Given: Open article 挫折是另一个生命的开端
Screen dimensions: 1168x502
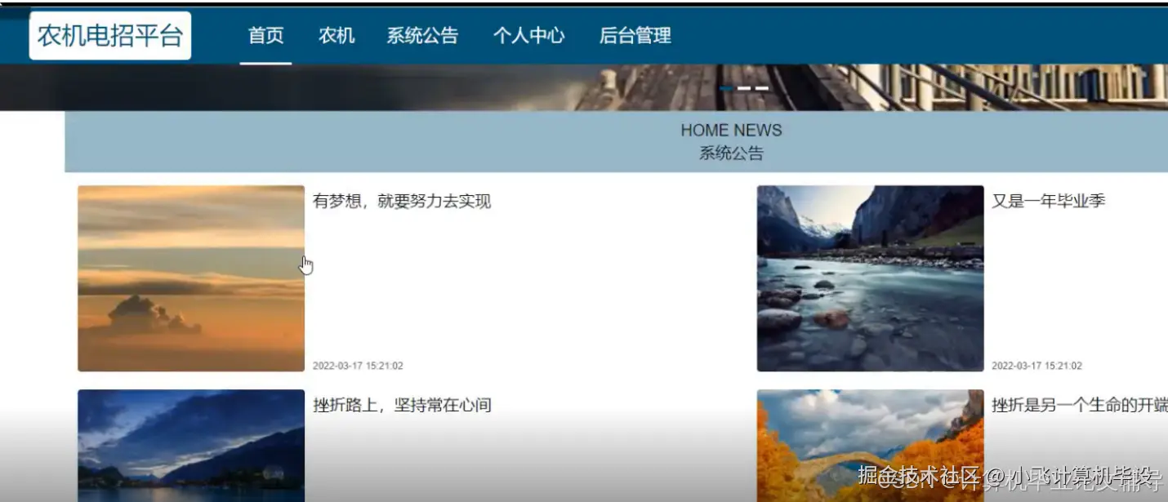Looking at the screenshot, I should (1080, 405).
